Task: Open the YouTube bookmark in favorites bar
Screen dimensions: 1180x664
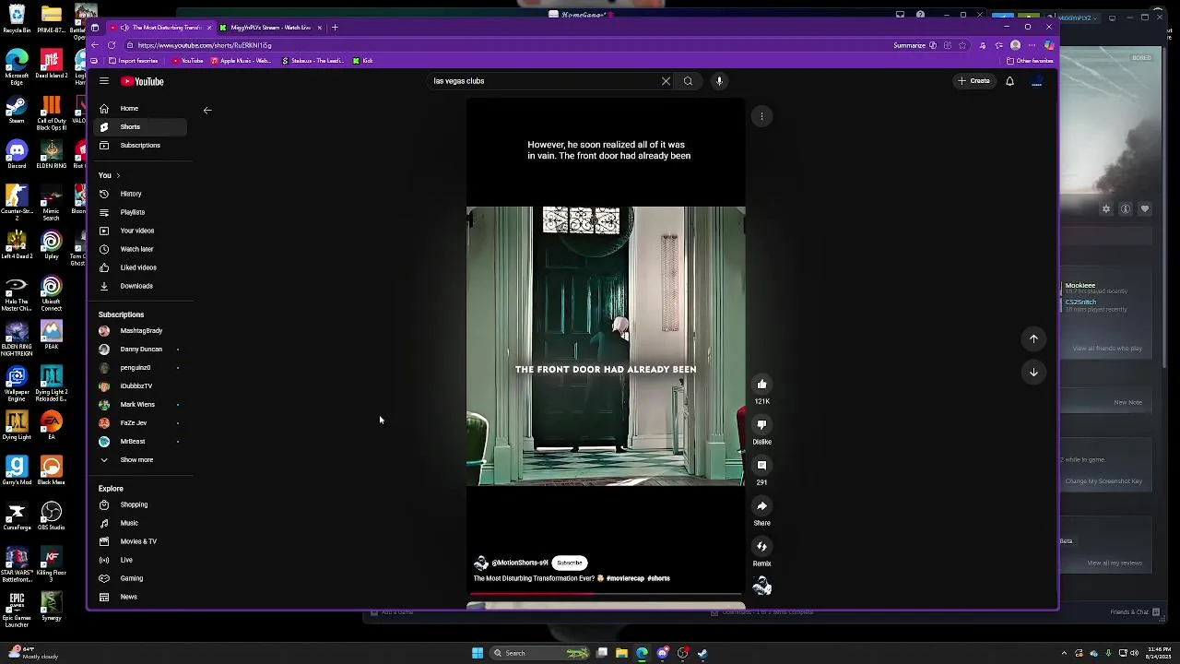Action: [187, 61]
